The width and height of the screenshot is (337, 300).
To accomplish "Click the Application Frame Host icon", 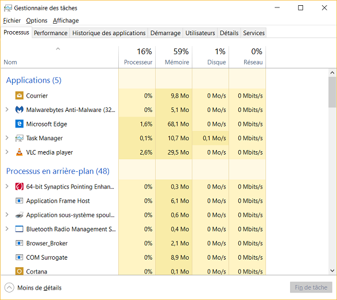I will pos(19,201).
